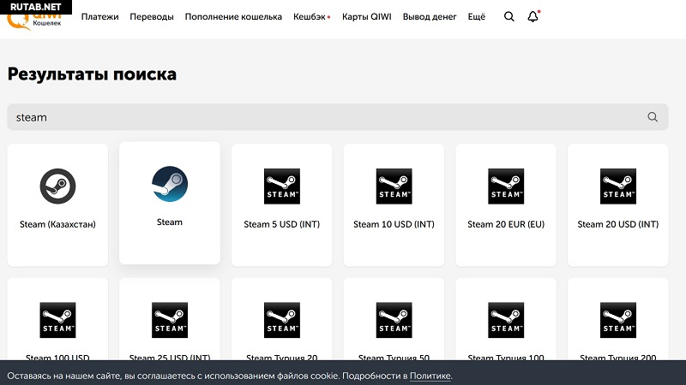This screenshot has width=686, height=385.
Task: Expand the Ещё menu
Action: pos(477,17)
